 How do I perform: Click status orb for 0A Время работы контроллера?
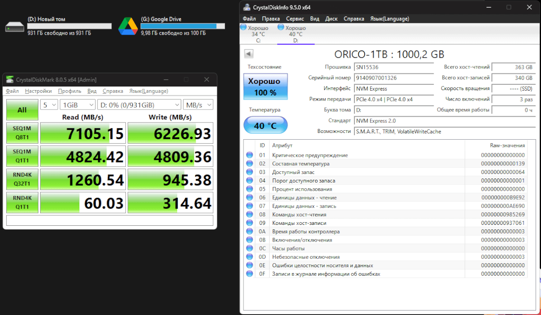coord(249,232)
